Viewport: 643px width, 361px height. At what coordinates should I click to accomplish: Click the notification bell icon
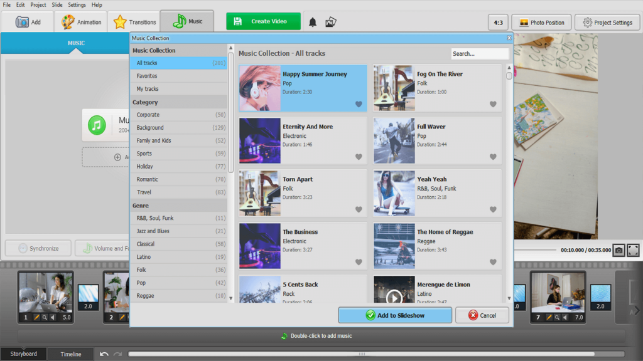tap(312, 23)
